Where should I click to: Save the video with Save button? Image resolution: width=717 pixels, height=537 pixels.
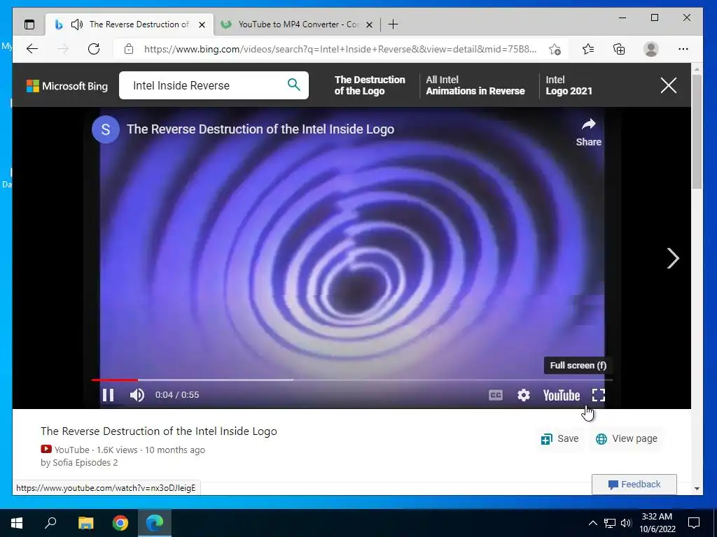[559, 439]
